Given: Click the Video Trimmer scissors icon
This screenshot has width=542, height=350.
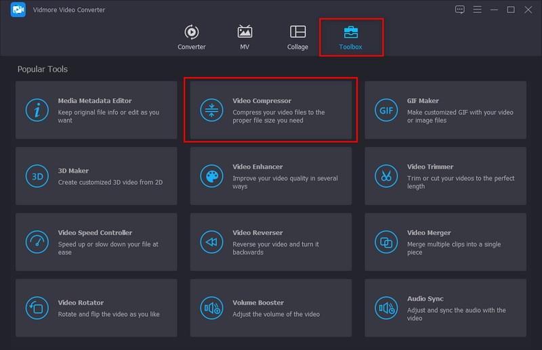Looking at the screenshot, I should (x=386, y=176).
